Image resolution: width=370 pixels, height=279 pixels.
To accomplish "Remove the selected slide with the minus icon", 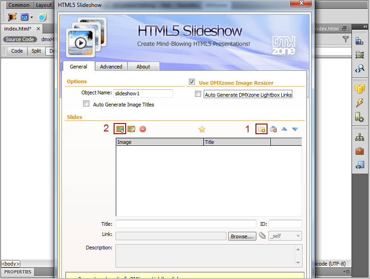I will [x=142, y=129].
